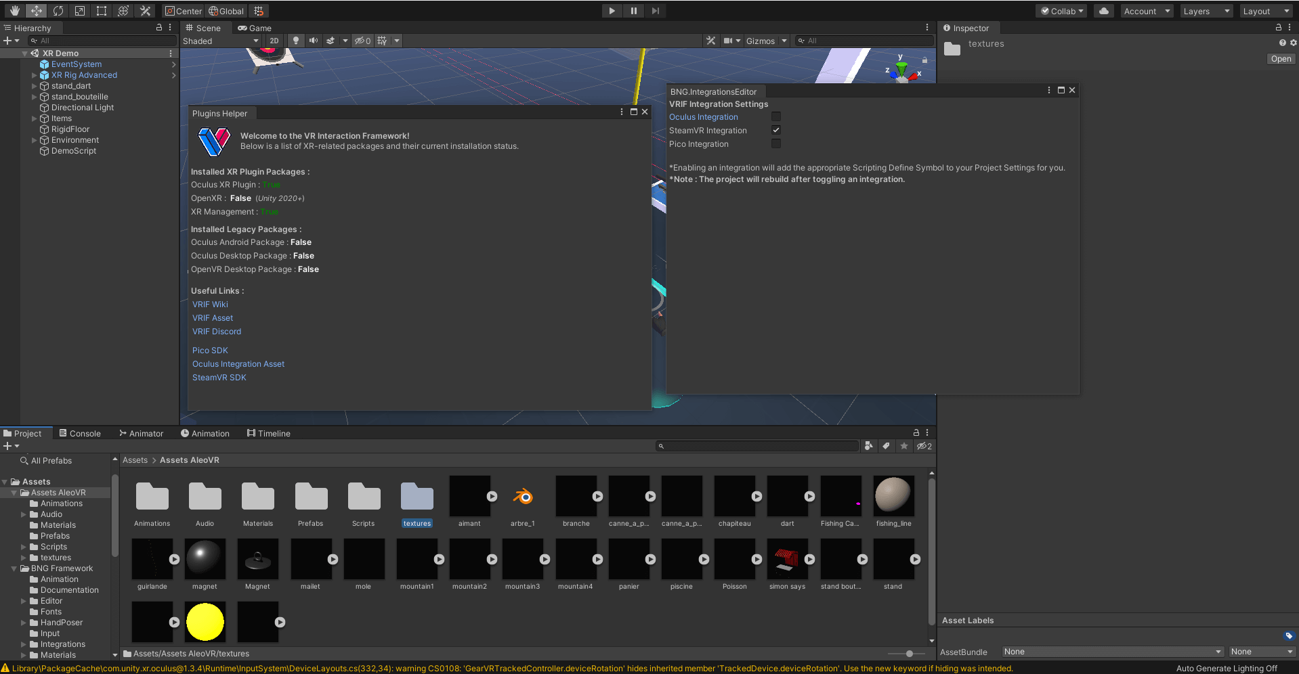Image resolution: width=1299 pixels, height=674 pixels.
Task: Enable the Pico Integration checkbox
Action: [776, 143]
